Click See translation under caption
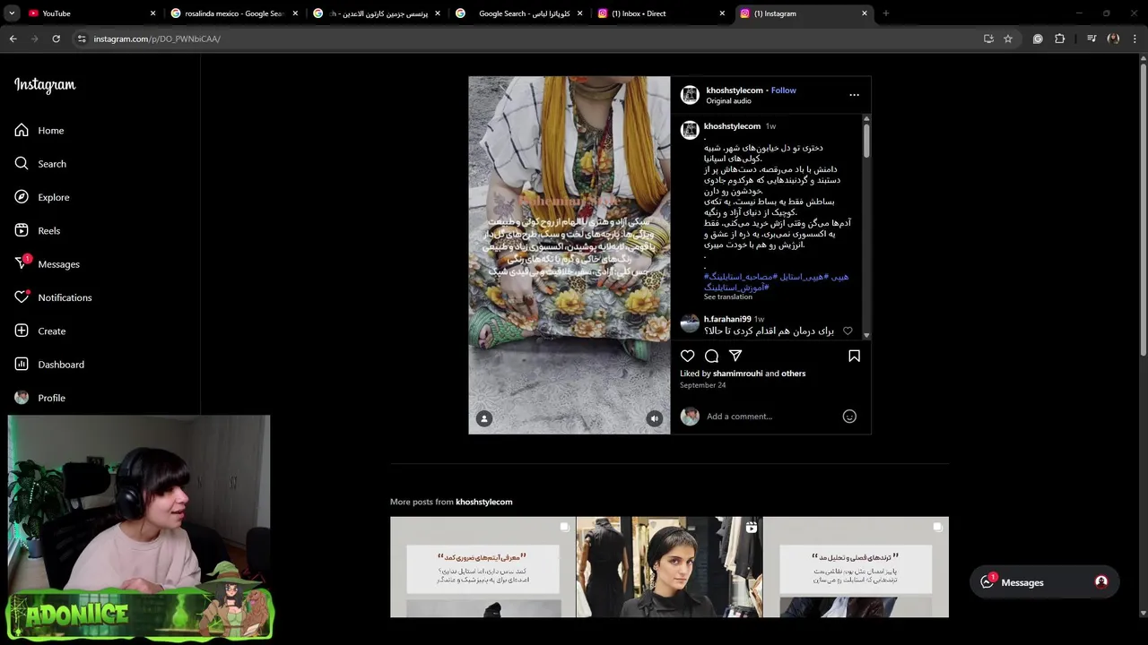The image size is (1148, 645). tap(728, 297)
